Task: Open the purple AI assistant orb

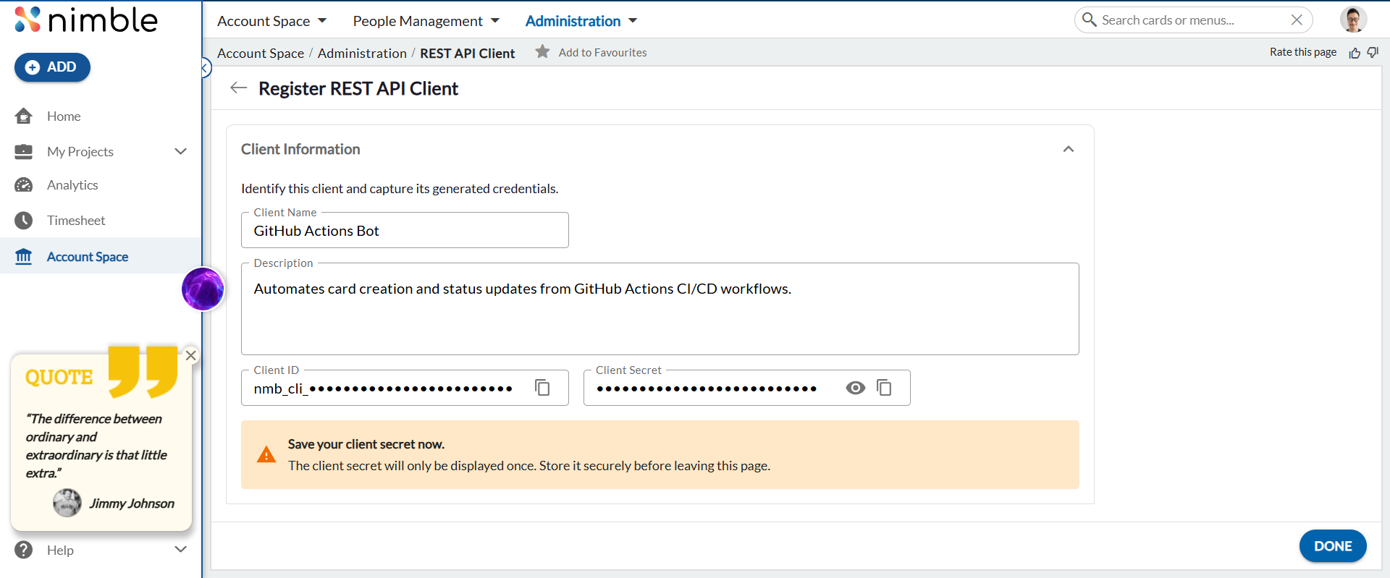Action: click(x=203, y=289)
